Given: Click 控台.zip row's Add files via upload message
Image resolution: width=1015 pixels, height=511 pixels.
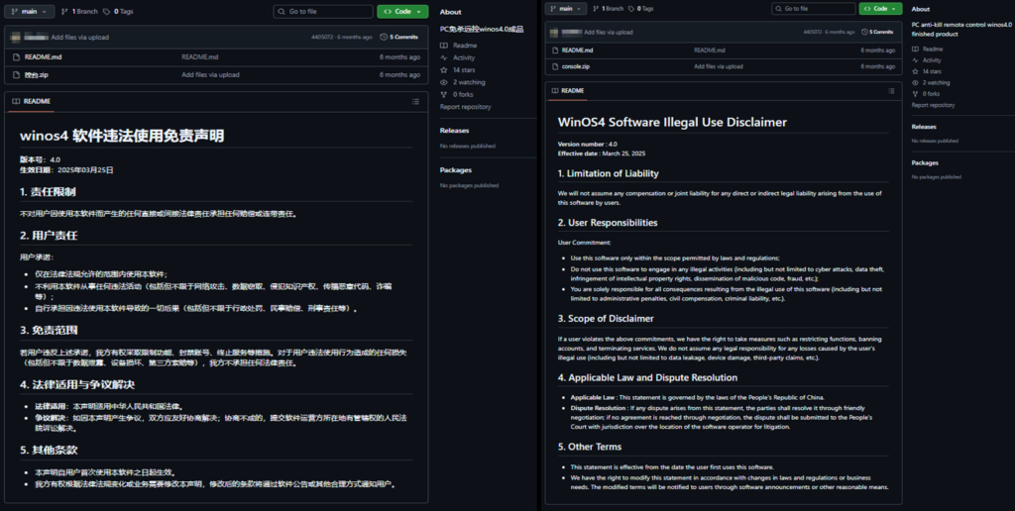Looking at the screenshot, I should coord(210,75).
